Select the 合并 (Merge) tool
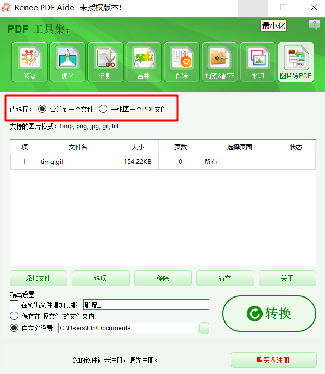The height and width of the screenshot is (374, 325). coord(144,62)
